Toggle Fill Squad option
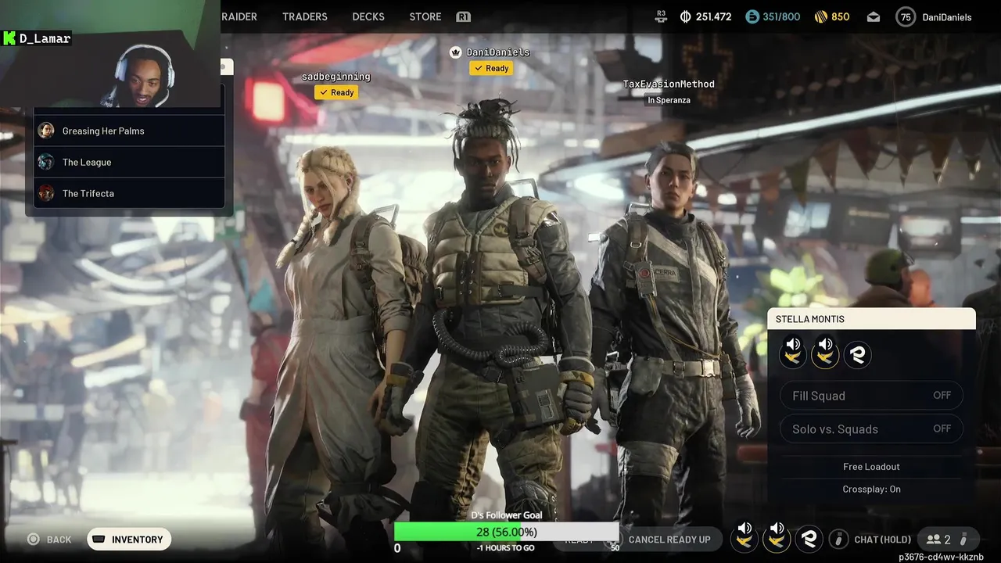 click(871, 396)
